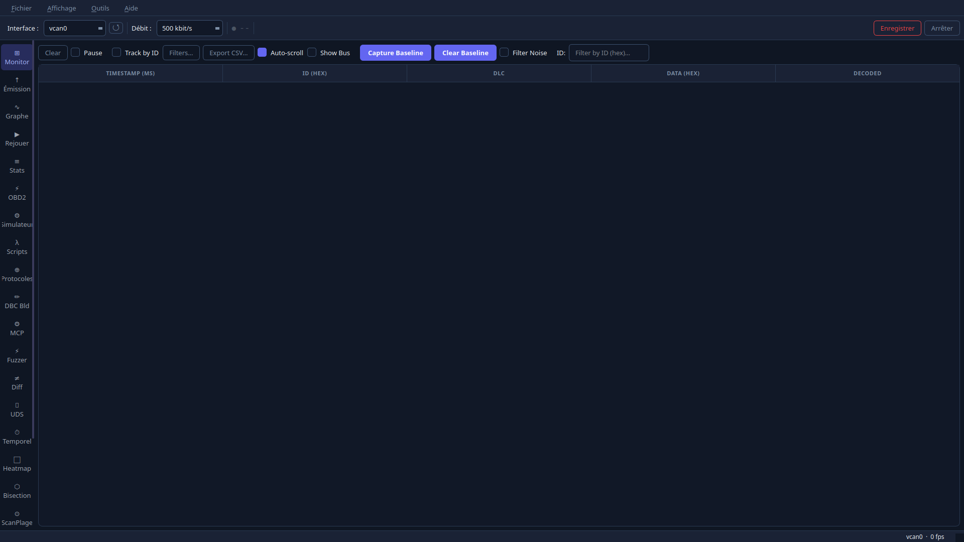The width and height of the screenshot is (964, 542).
Task: Enable the Show Bus checkbox
Action: point(312,52)
